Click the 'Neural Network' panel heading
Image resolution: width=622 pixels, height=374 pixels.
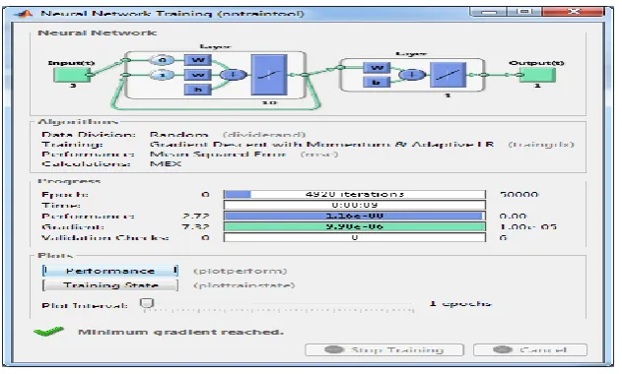click(x=98, y=32)
